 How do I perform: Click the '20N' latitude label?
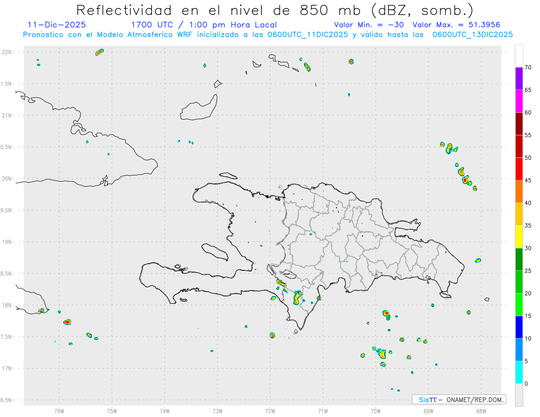click(x=8, y=179)
